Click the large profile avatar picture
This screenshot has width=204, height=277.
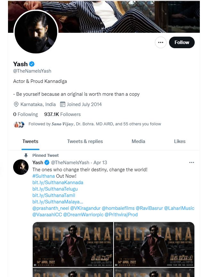[x=36, y=32]
